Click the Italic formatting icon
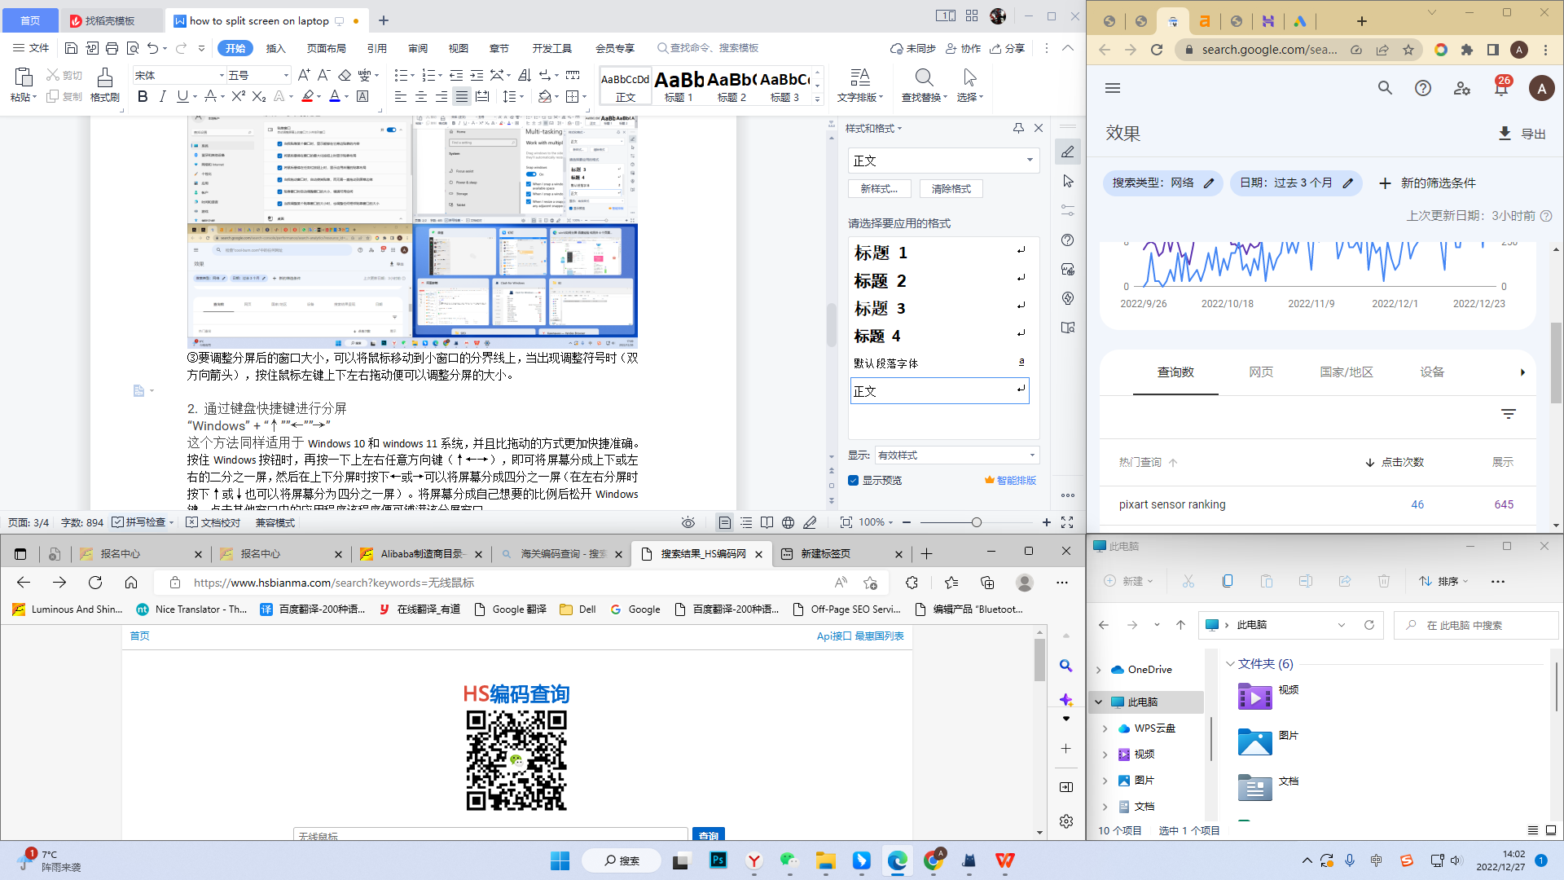 point(162,96)
